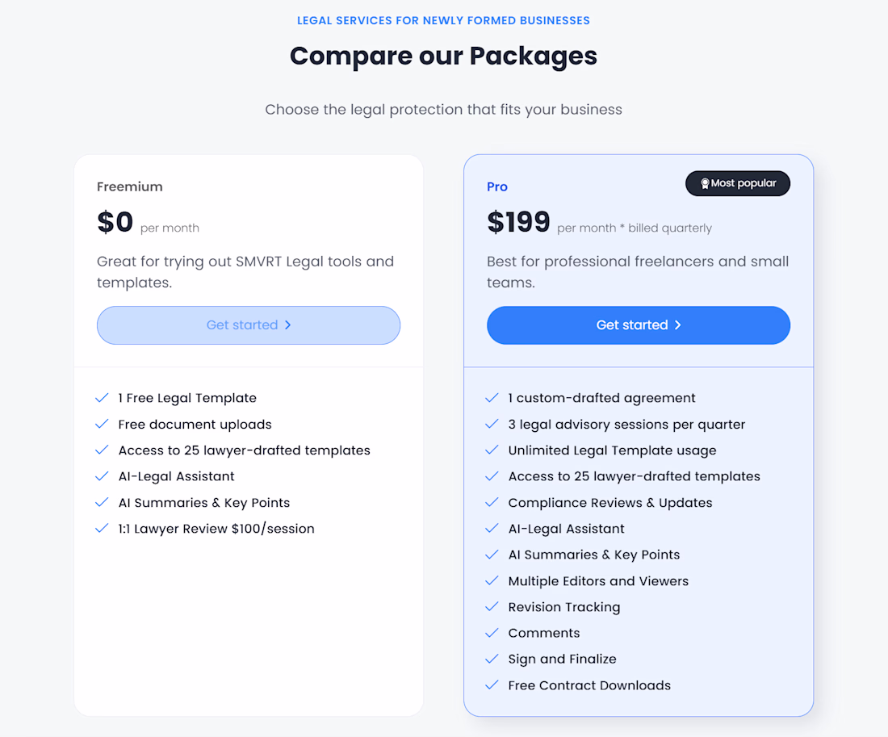The height and width of the screenshot is (737, 888).
Task: Select the Freemium plan title
Action: (x=130, y=187)
